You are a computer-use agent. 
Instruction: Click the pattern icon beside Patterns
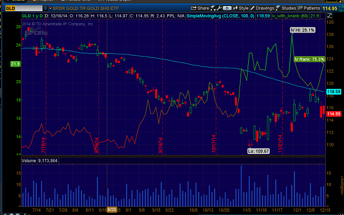301,8
